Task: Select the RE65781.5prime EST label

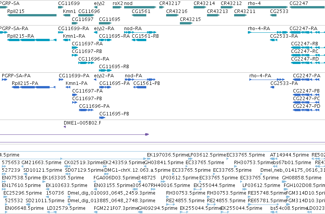Action: click(x=267, y=201)
